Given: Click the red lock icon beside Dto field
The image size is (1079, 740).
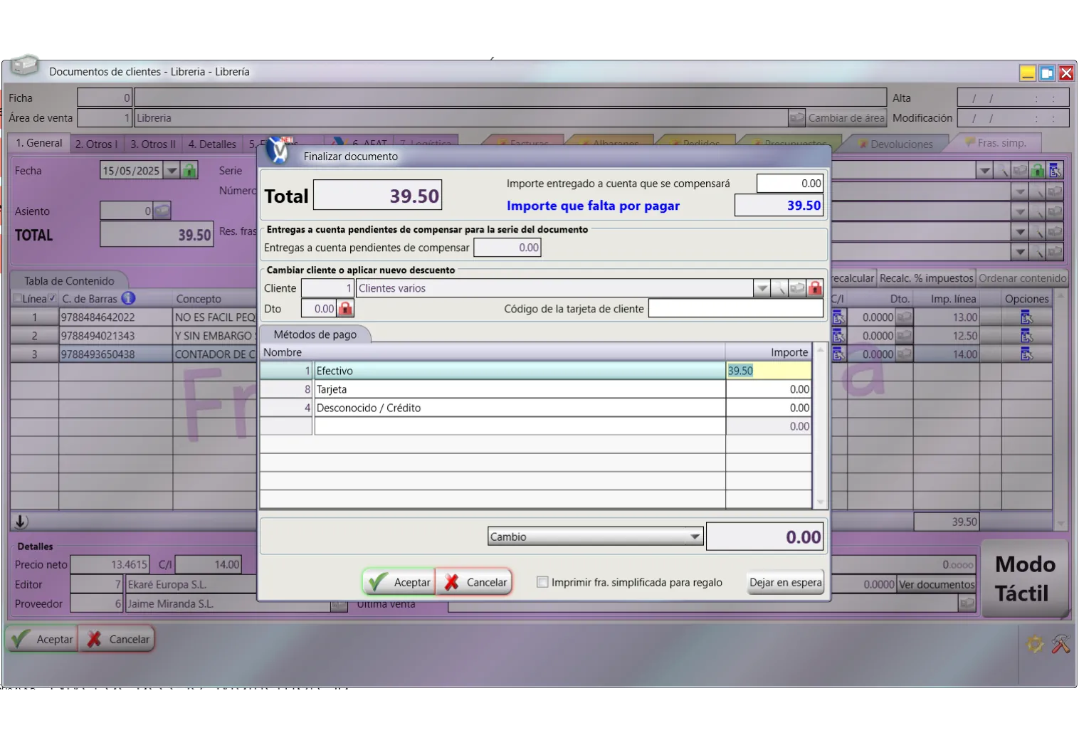Looking at the screenshot, I should tap(345, 309).
